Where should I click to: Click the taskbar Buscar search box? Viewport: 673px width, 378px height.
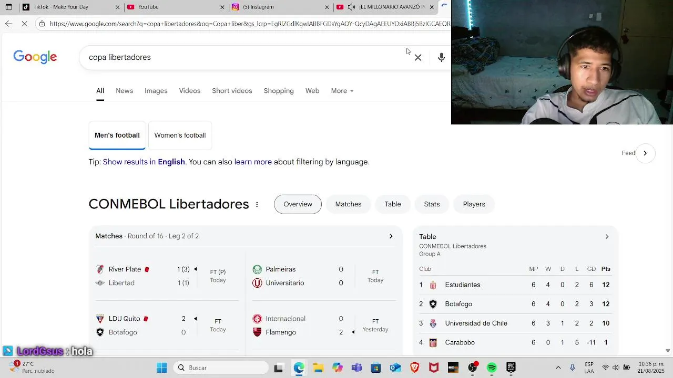[221, 367]
